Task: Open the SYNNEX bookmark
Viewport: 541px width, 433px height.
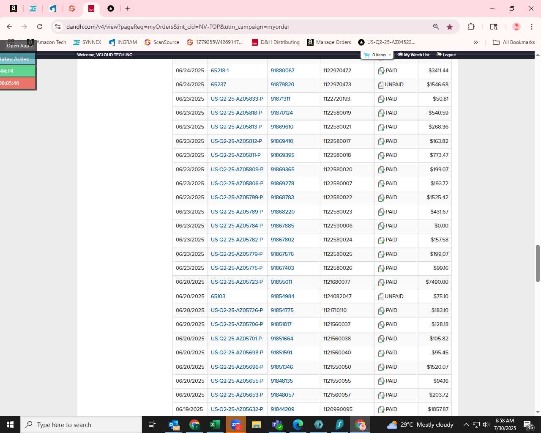Action: pyautogui.click(x=87, y=42)
